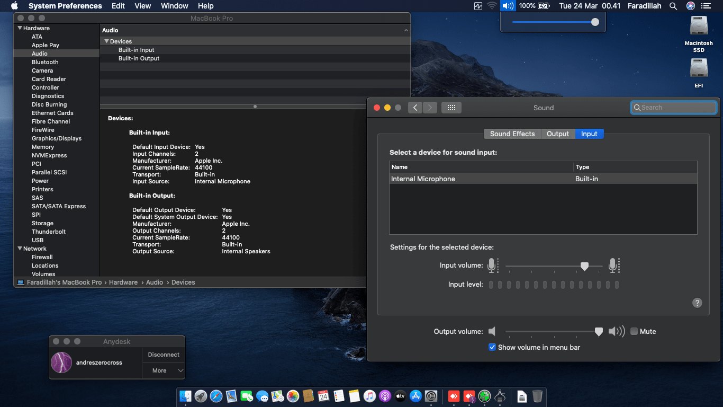Click the Show All grid icon in Sound
This screenshot has width=723, height=407.
(451, 108)
